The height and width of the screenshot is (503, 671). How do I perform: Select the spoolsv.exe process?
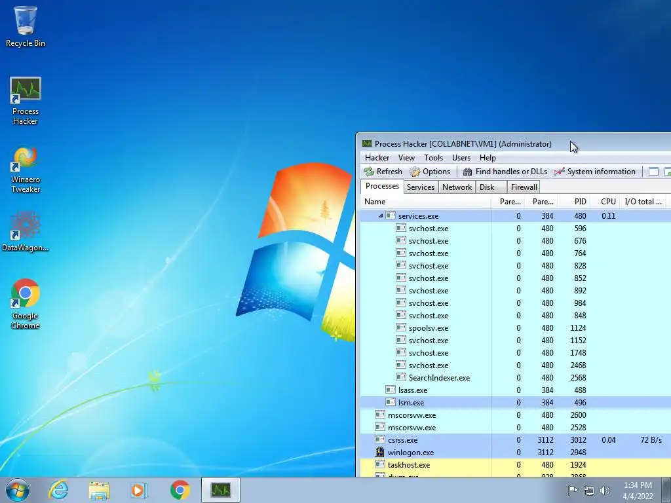point(516,327)
